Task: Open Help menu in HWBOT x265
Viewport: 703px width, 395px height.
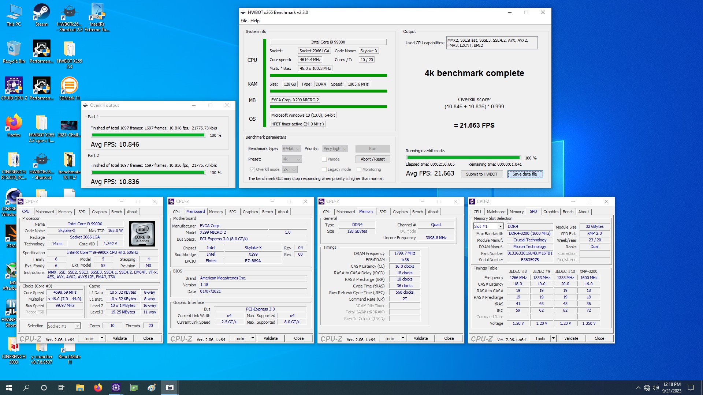Action: coord(255,21)
